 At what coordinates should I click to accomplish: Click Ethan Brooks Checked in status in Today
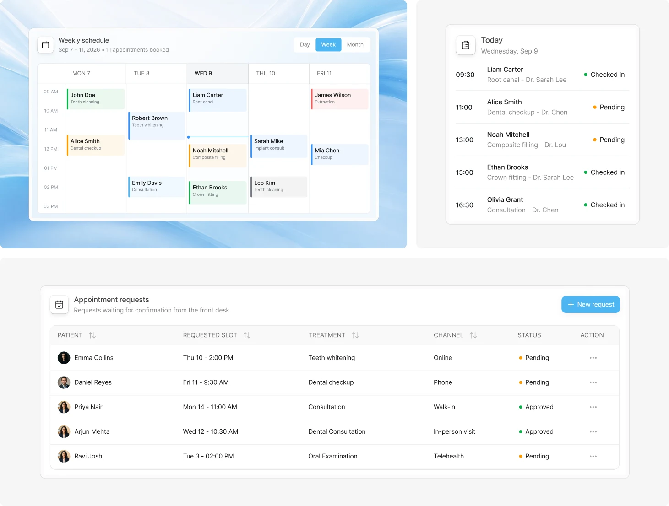(x=604, y=172)
